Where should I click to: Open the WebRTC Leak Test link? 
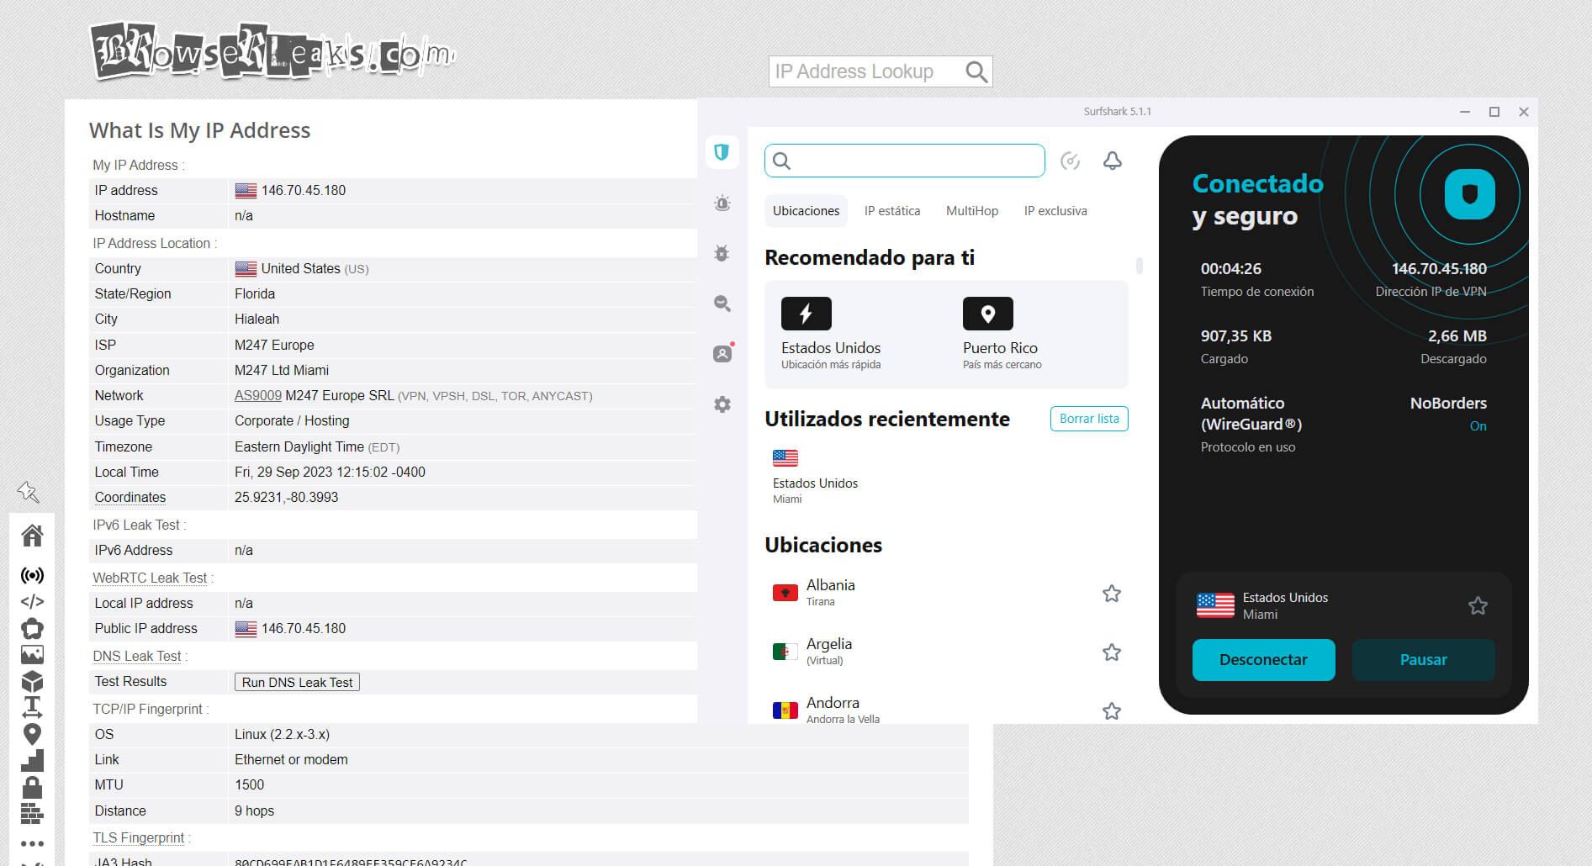[x=150, y=578]
